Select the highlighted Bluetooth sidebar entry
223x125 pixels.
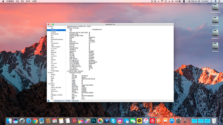pos(56,30)
